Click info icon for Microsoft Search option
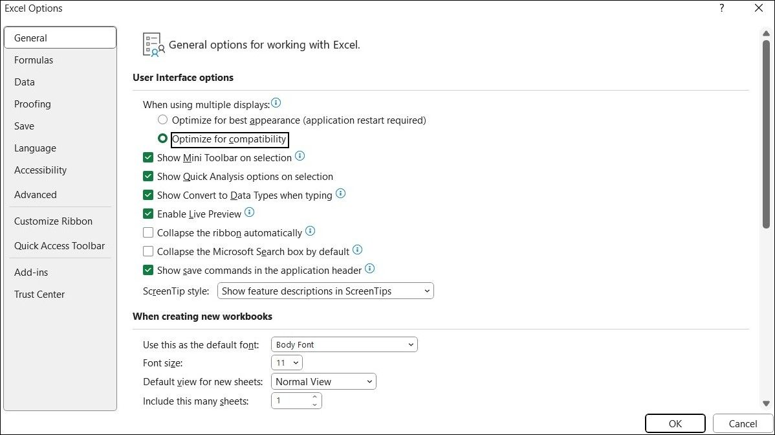Screen dimensions: 775x435 (x=356, y=250)
